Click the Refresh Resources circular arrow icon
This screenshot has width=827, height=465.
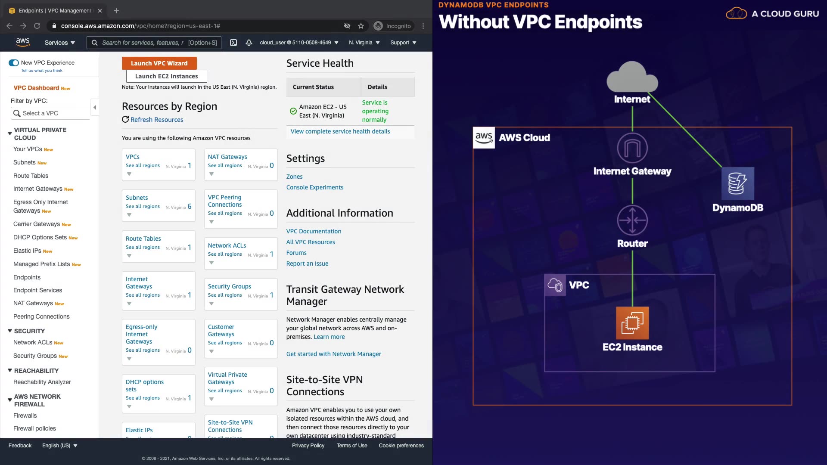(x=125, y=120)
